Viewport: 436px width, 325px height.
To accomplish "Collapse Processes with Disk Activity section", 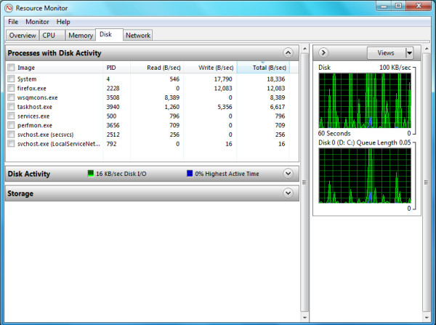I will click(288, 52).
